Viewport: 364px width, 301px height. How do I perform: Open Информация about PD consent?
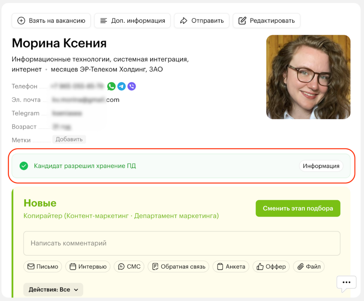pos(321,166)
